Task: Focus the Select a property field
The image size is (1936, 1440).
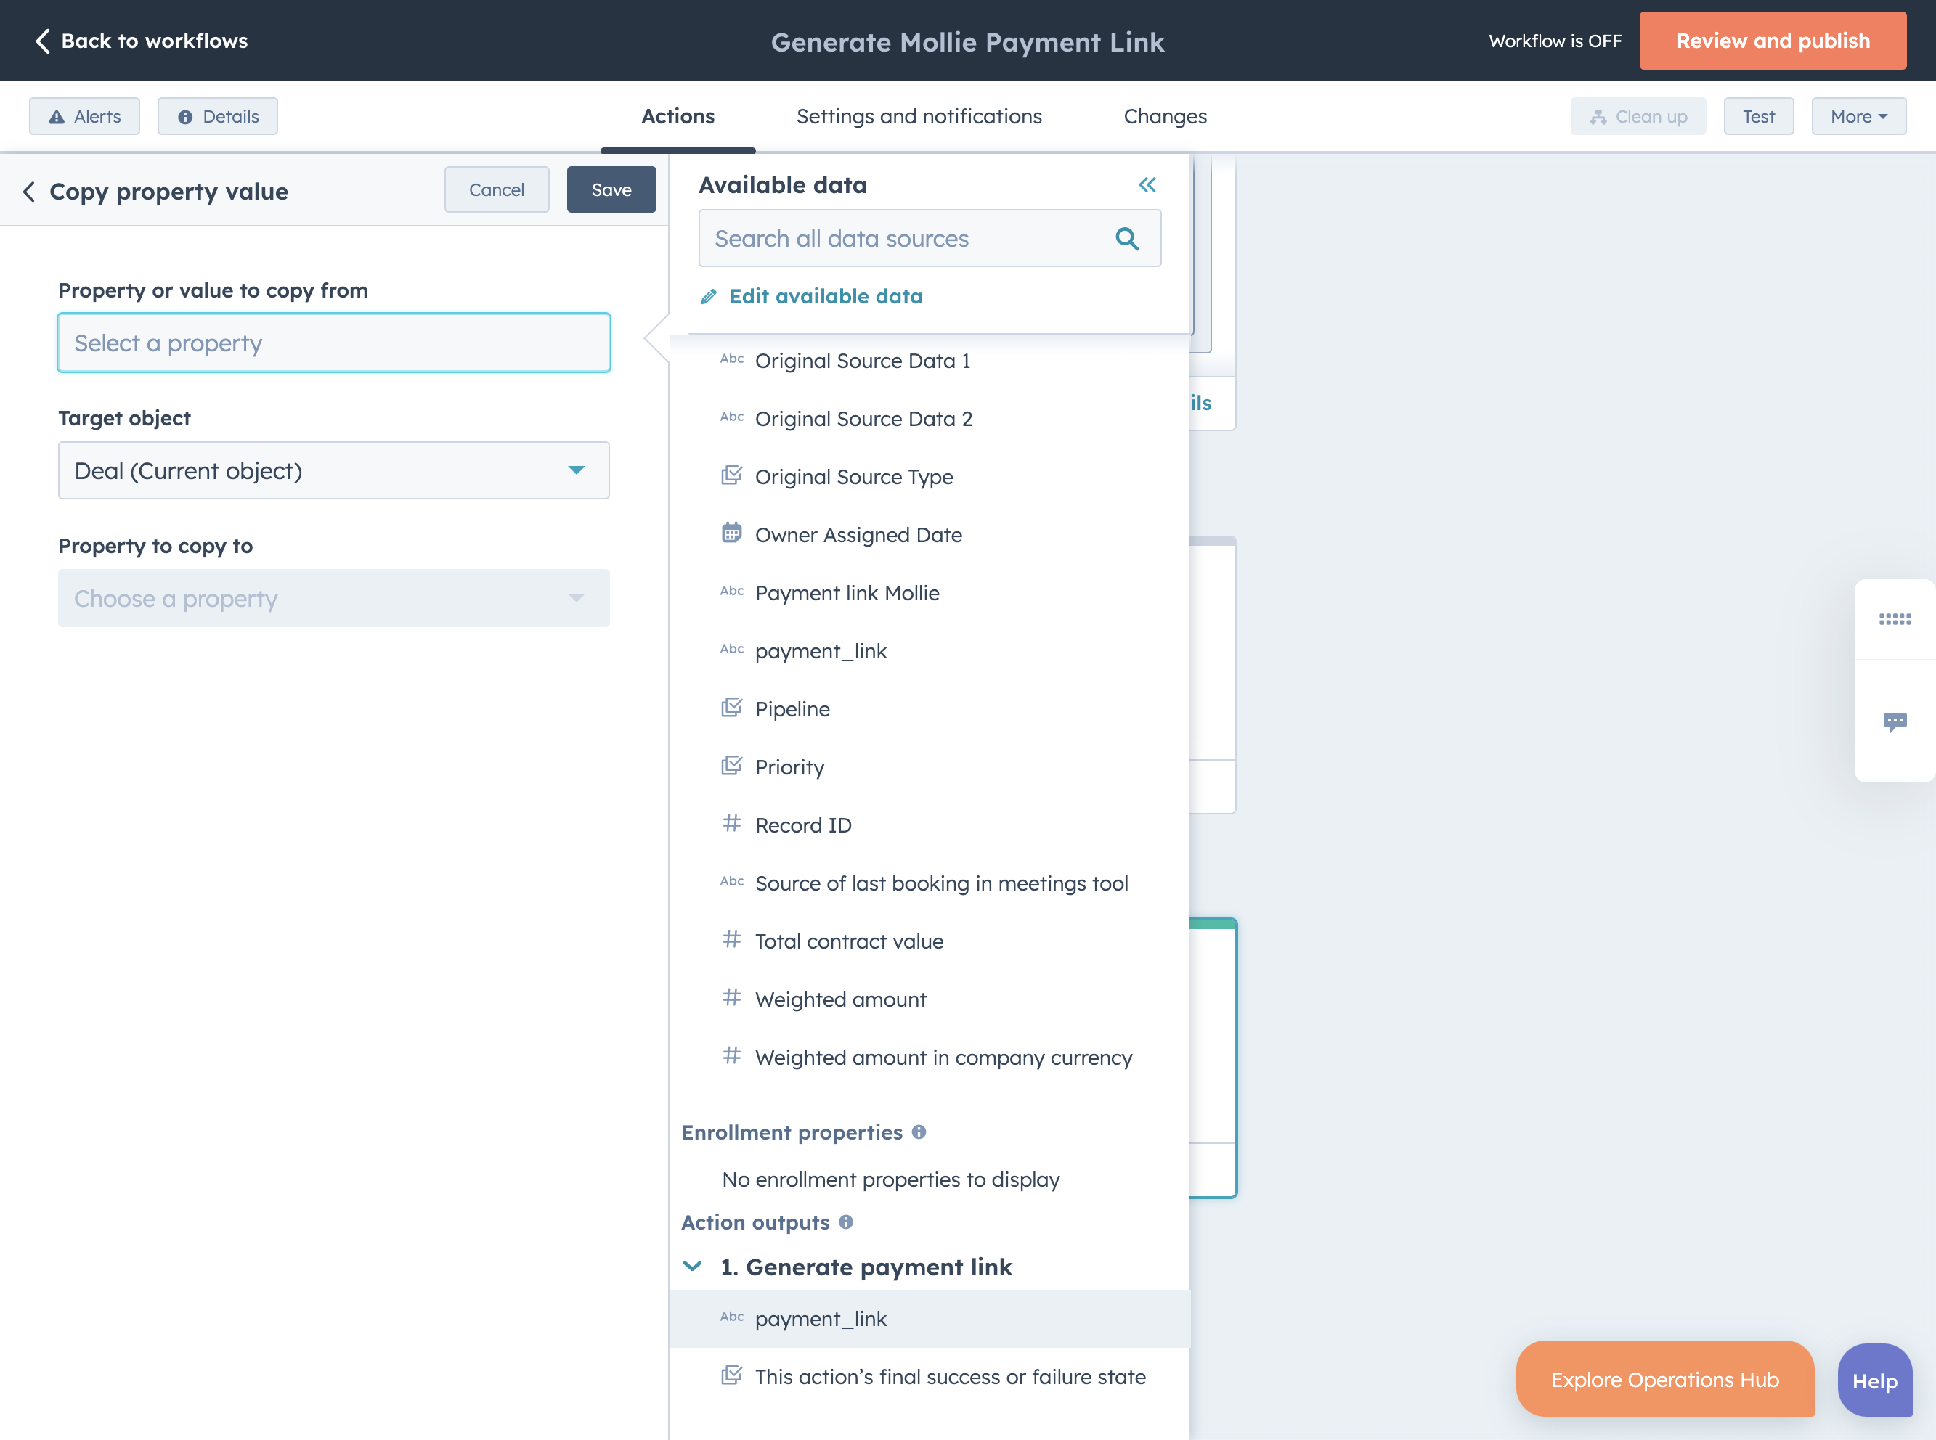Action: (x=334, y=343)
